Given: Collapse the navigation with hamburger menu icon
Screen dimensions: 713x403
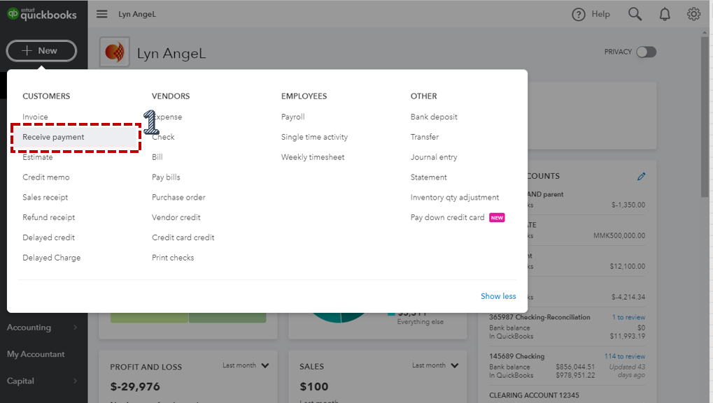Looking at the screenshot, I should point(102,14).
